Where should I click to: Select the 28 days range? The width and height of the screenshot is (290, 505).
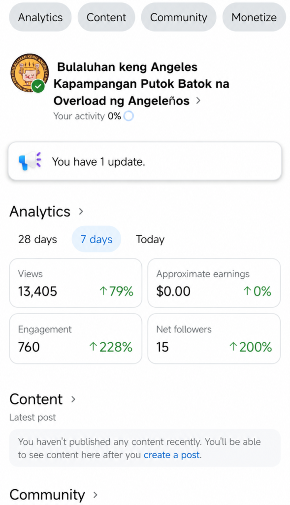37,239
